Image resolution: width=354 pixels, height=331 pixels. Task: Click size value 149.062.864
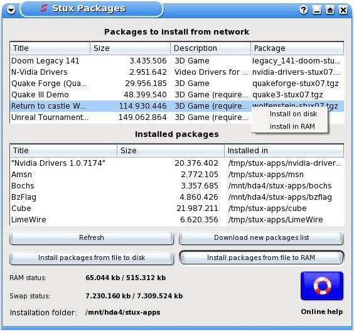click(142, 117)
